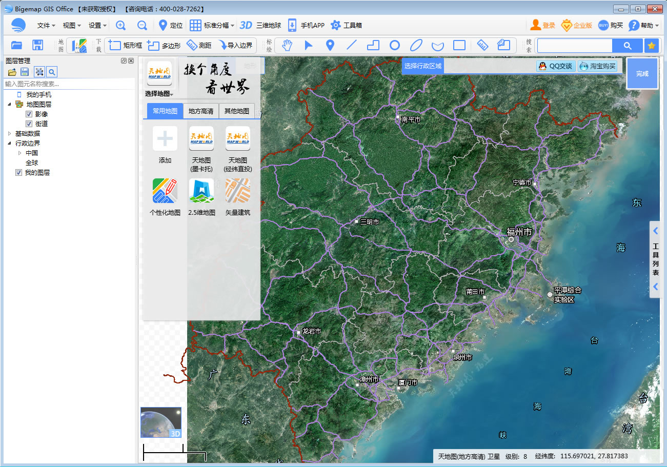
Task: Choose the circle drawing tool
Action: (394, 45)
